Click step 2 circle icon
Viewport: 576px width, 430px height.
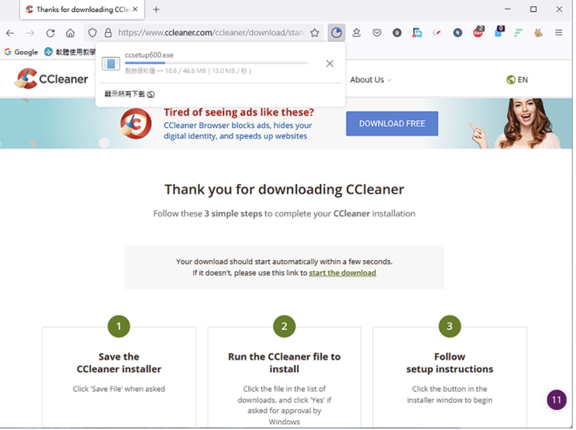pos(284,326)
